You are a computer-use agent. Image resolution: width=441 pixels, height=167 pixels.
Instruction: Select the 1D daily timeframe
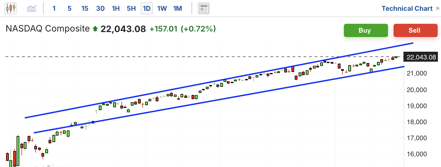coord(147,9)
